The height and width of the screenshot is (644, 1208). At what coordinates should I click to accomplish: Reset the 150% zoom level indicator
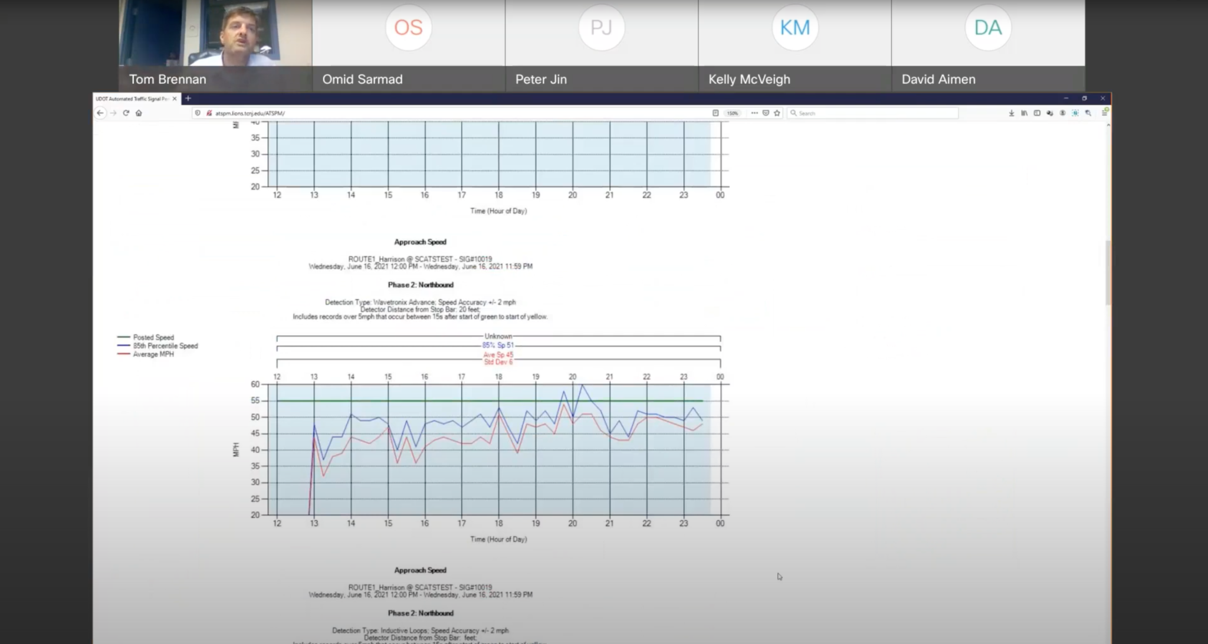(x=732, y=113)
